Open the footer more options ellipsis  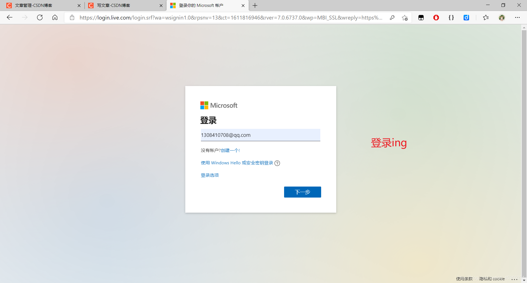[515, 279]
